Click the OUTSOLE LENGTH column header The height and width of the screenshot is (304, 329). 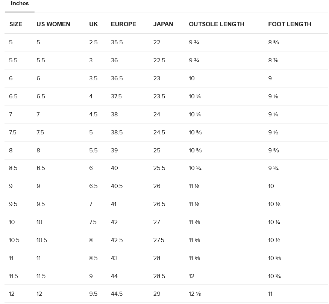tap(217, 24)
